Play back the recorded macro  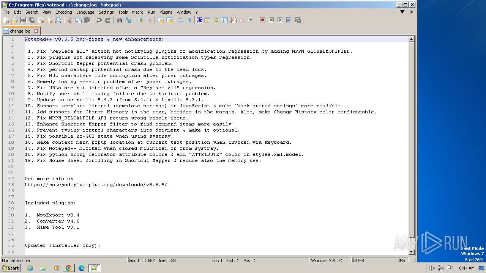(x=280, y=20)
